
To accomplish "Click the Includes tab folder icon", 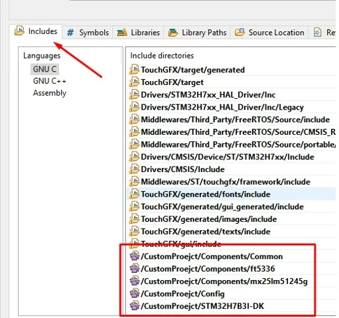I will coord(19,31).
